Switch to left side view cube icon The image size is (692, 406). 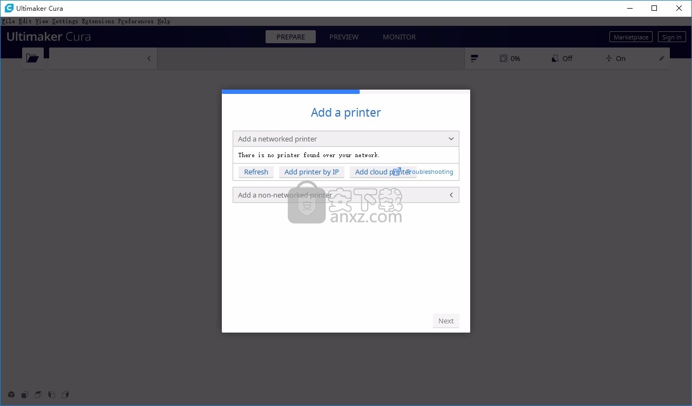pyautogui.click(x=52, y=395)
